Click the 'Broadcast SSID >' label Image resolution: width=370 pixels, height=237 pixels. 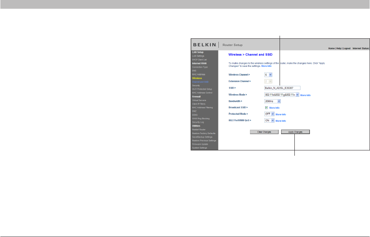click(238, 107)
